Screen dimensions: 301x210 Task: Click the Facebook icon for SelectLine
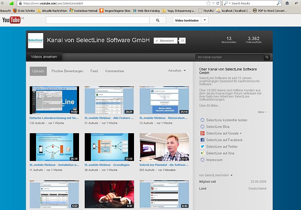(x=202, y=140)
